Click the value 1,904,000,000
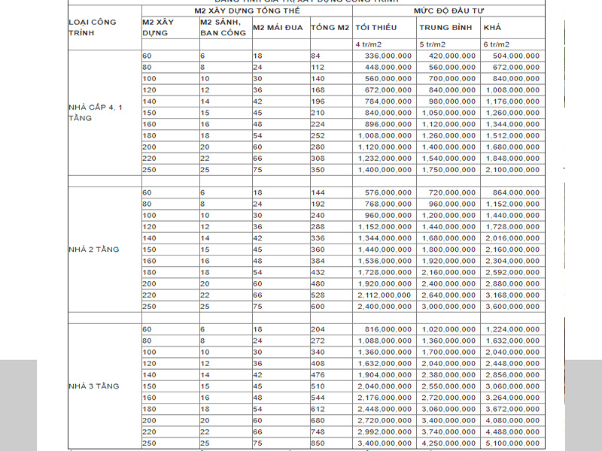602x451 pixels. [x=385, y=375]
